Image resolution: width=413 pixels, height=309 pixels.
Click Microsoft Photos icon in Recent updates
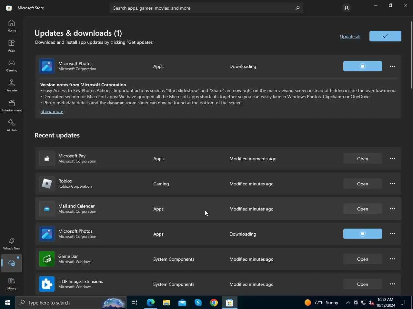coord(47,234)
